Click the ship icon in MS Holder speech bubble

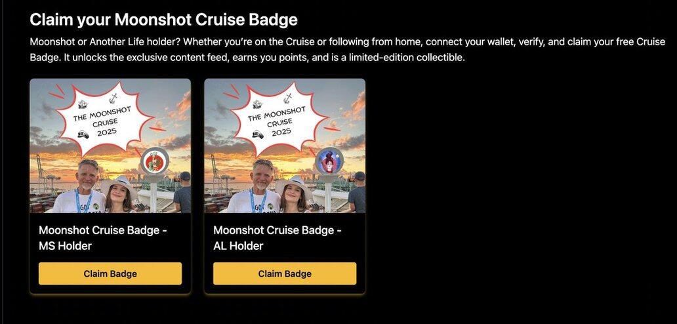82,104
